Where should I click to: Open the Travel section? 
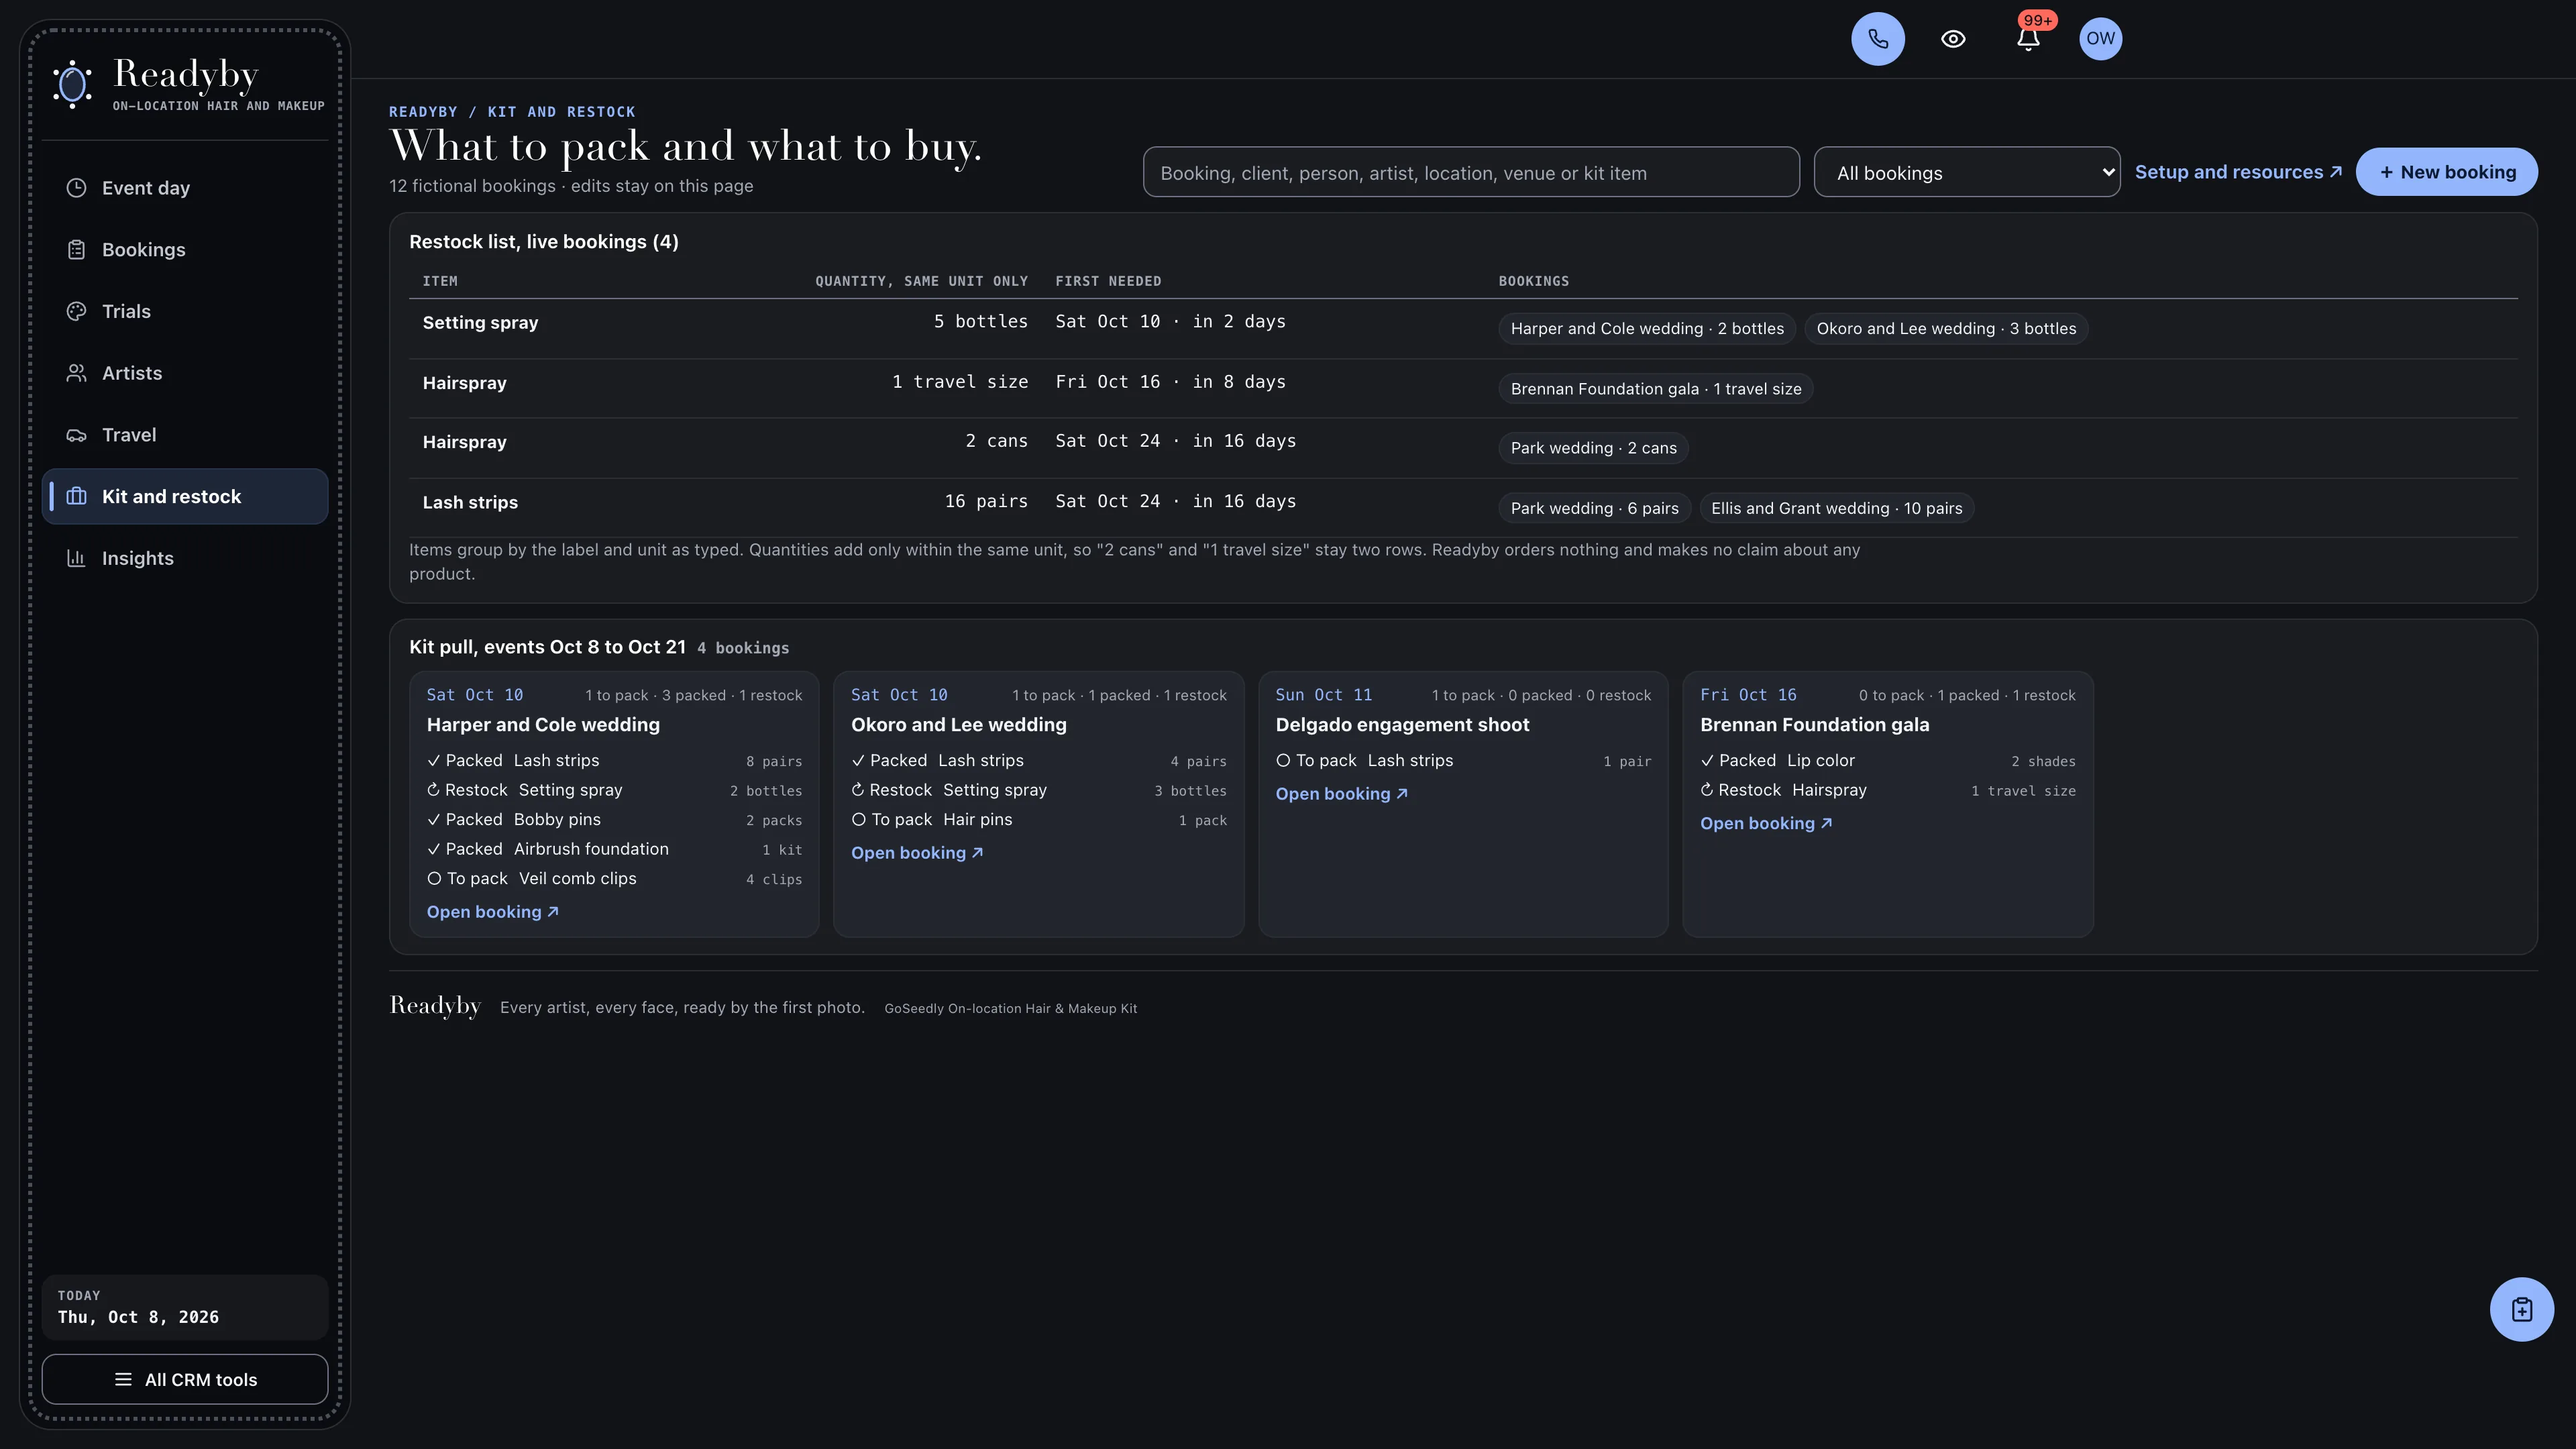coord(185,435)
